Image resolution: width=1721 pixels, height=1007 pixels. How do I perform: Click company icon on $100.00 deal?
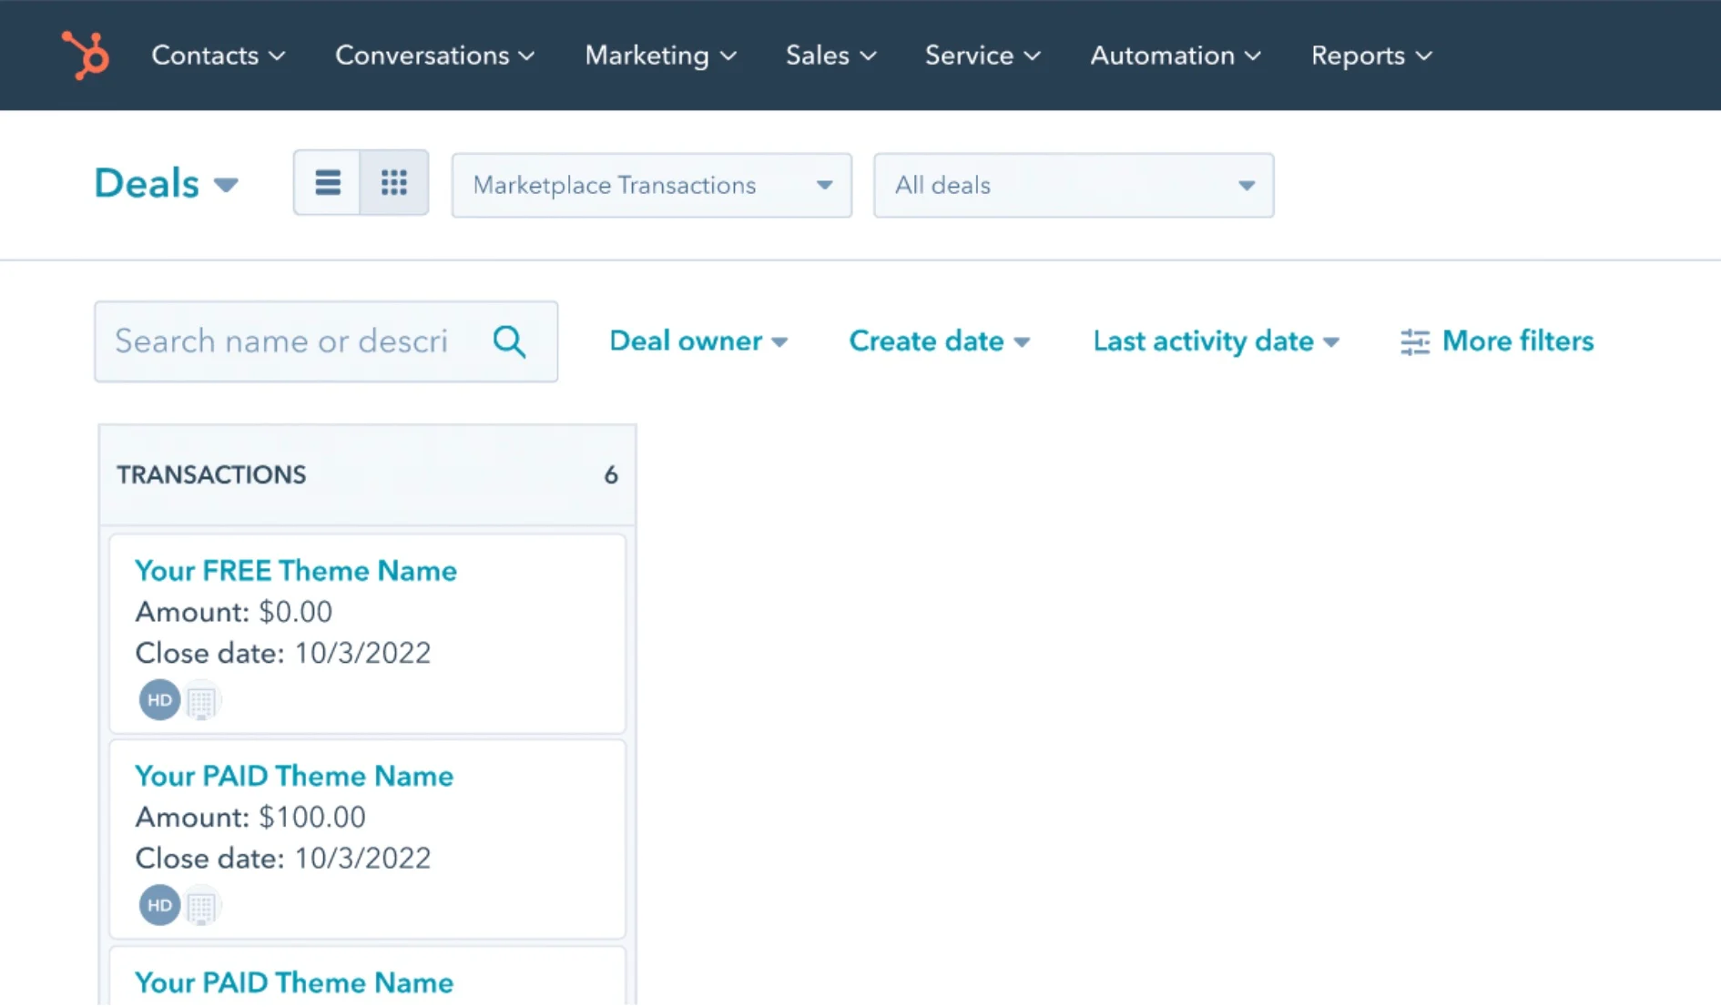pos(201,906)
